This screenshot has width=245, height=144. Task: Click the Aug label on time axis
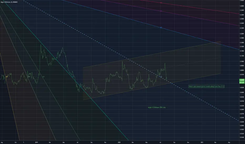click(2, 142)
